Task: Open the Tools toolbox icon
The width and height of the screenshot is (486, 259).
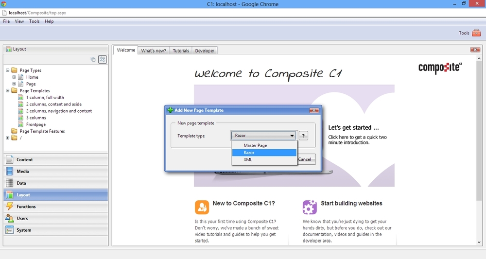Action: click(x=476, y=33)
